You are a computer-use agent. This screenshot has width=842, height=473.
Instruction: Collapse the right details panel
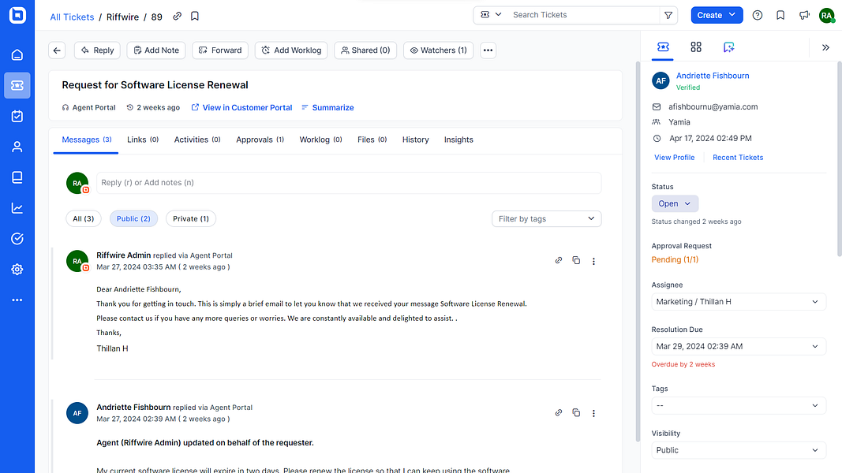[x=825, y=48]
